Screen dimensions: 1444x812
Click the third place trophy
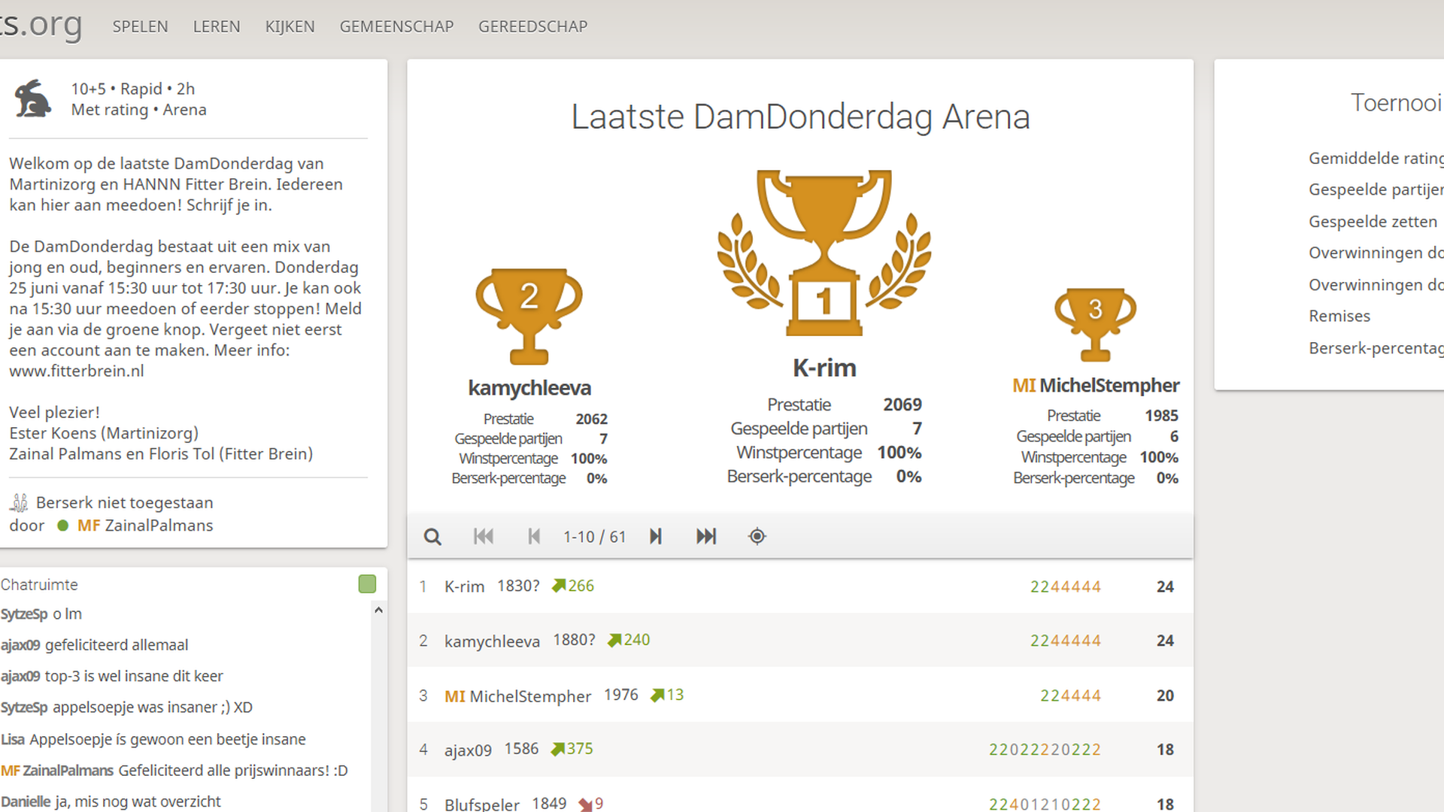click(1095, 325)
